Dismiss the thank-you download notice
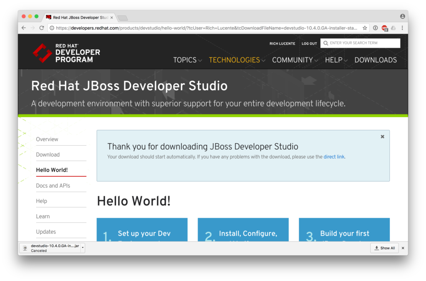 coord(382,137)
